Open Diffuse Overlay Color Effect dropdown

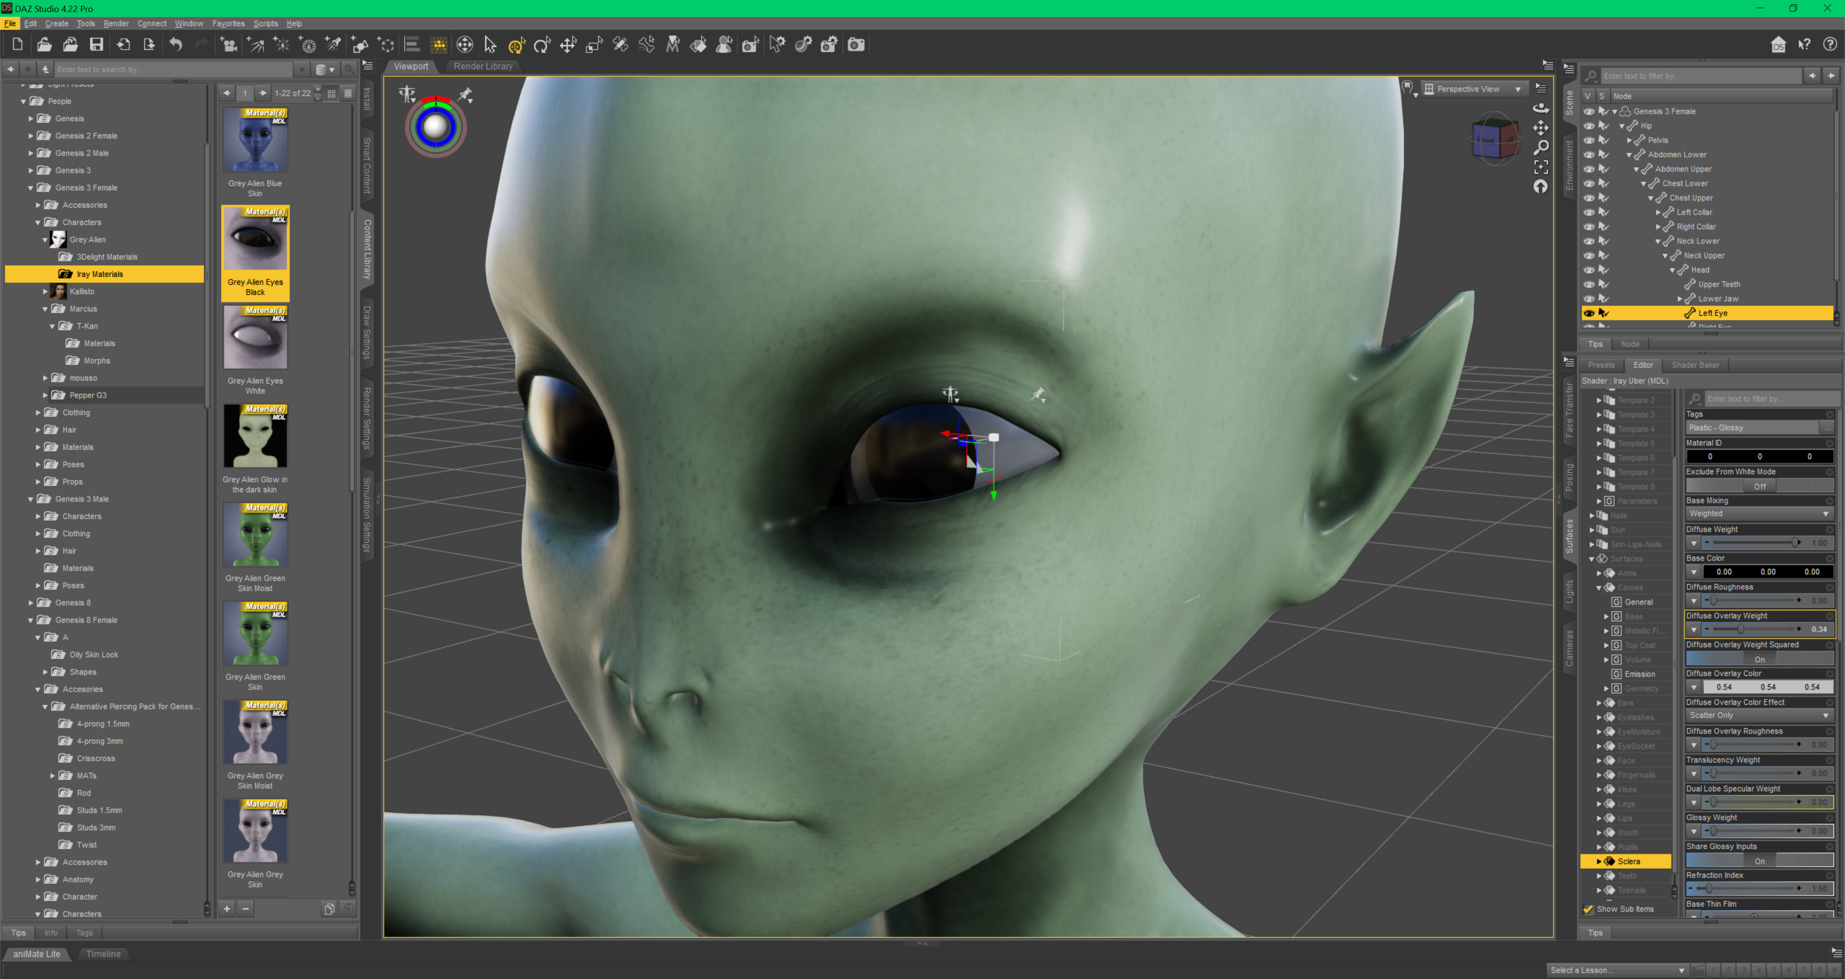point(1759,715)
